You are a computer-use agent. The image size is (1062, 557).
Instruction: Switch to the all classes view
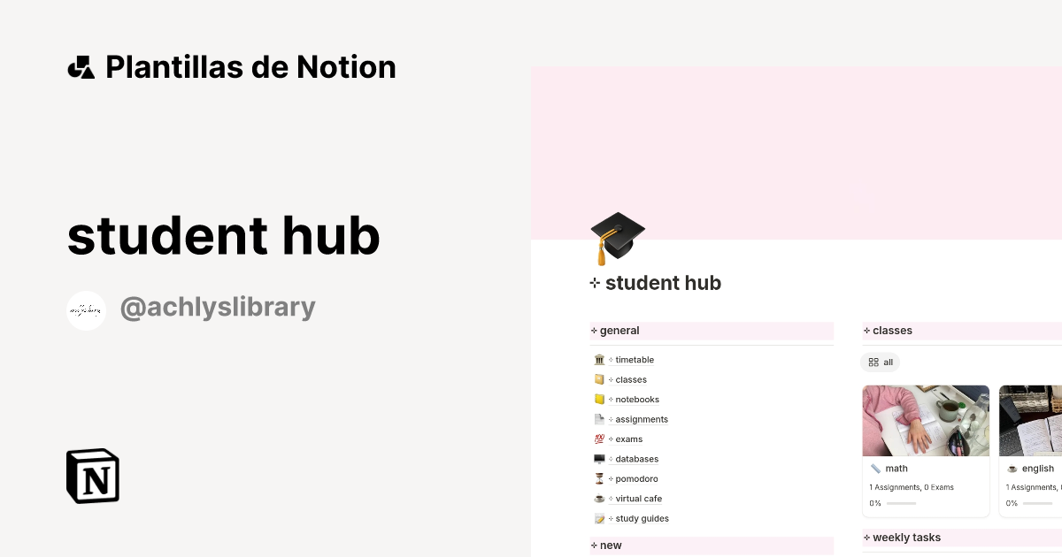[880, 362]
